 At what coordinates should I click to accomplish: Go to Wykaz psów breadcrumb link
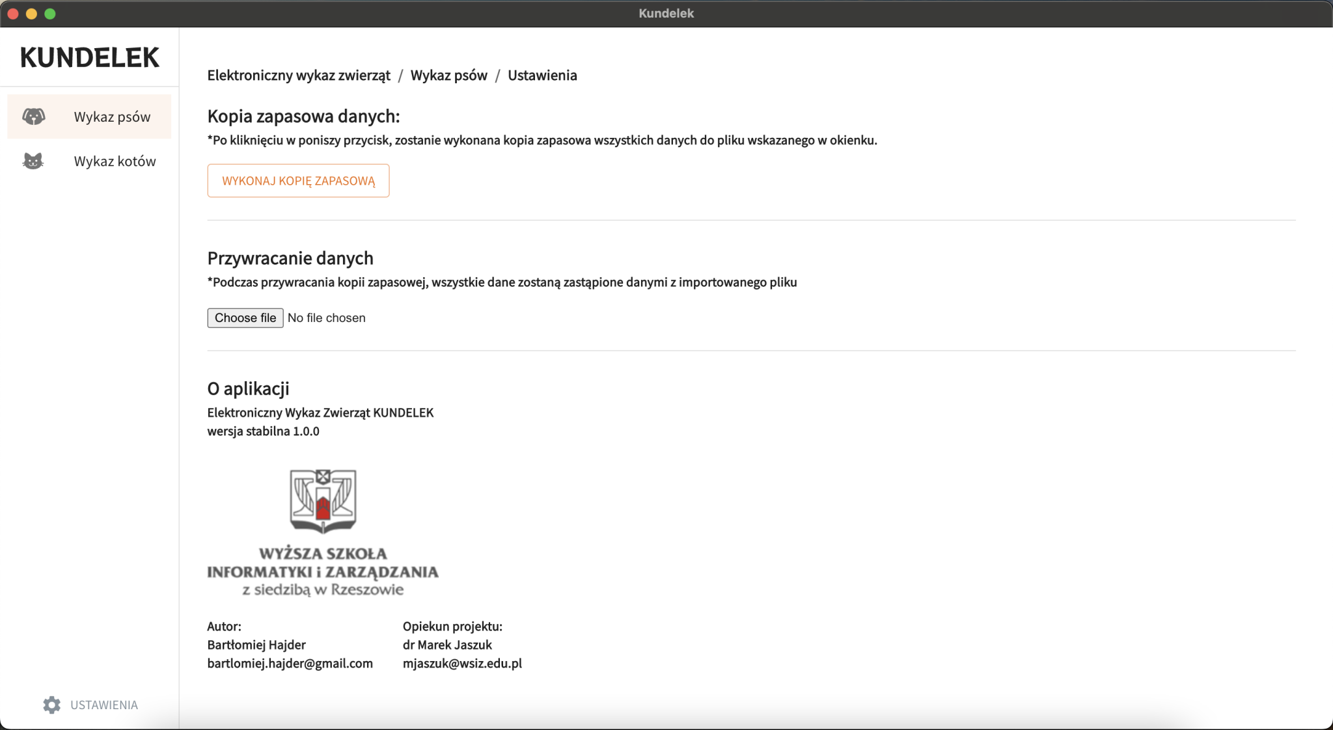point(448,75)
